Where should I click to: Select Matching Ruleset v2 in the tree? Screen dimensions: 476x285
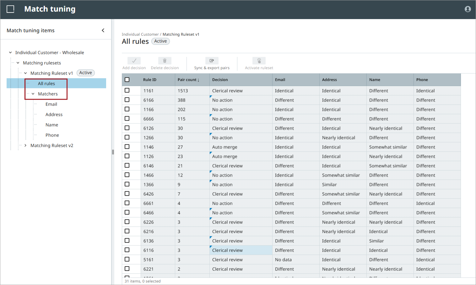52,146
